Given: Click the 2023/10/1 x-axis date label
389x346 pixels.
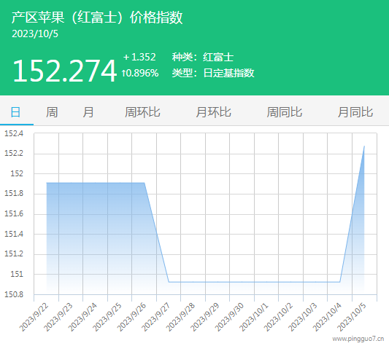Looking at the screenshot, I should 254,317.
